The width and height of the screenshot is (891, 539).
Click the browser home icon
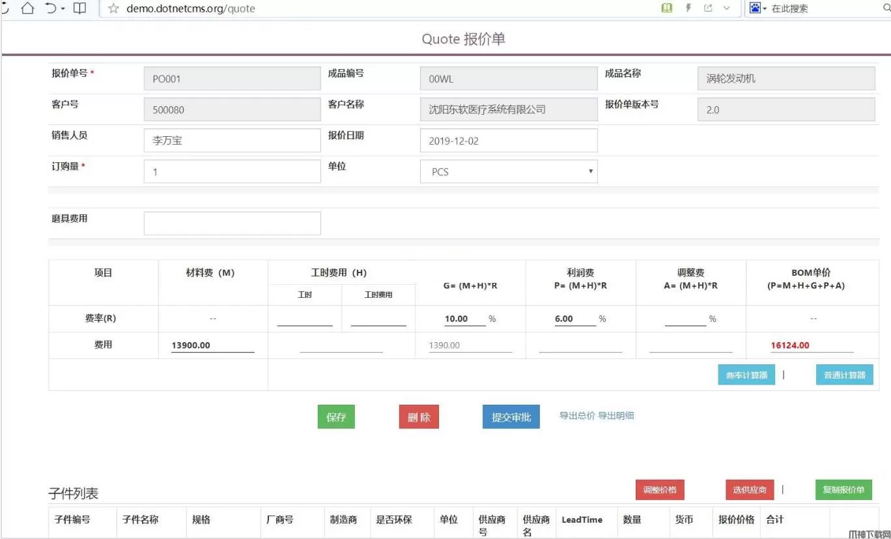pos(27,8)
